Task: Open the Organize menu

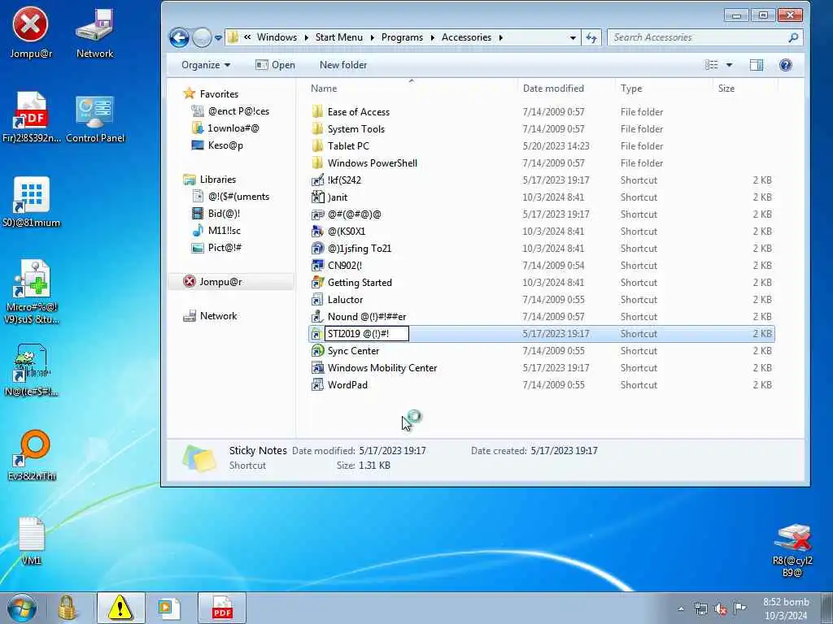Action: tap(206, 65)
